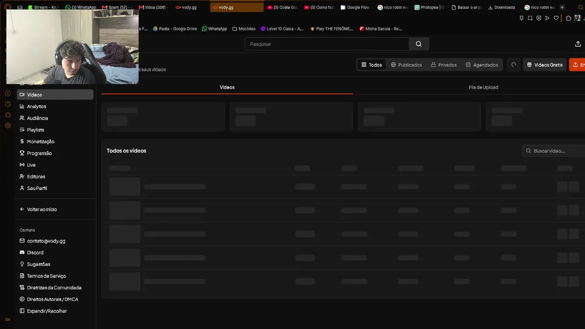Screen dimensions: 585x329
Task: Switch to Spam (57) Gmail tab
Action: pyautogui.click(x=117, y=7)
